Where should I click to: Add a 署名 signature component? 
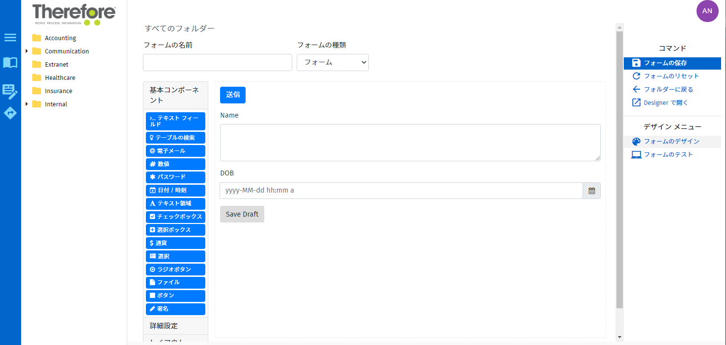click(x=175, y=309)
